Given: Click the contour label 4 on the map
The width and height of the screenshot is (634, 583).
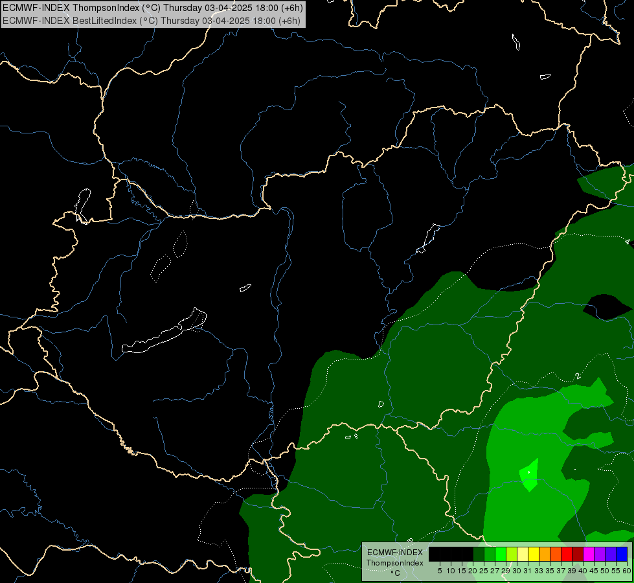Looking at the screenshot, I should [627, 242].
